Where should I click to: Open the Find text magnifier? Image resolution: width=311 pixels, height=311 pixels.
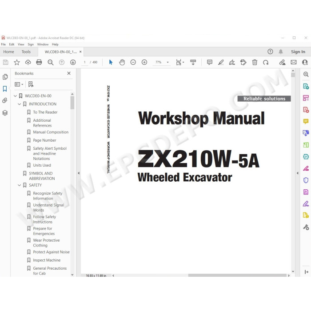pos(50,62)
